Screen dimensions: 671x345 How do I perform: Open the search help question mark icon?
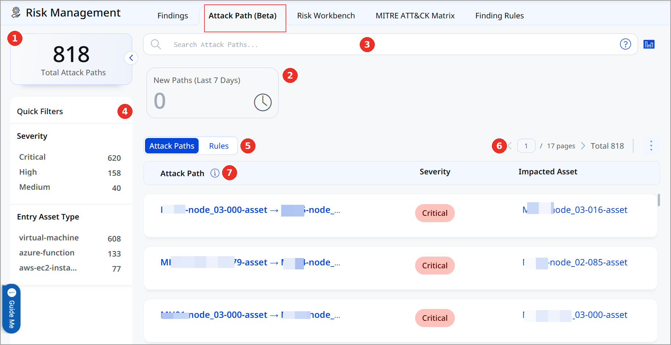pos(625,44)
